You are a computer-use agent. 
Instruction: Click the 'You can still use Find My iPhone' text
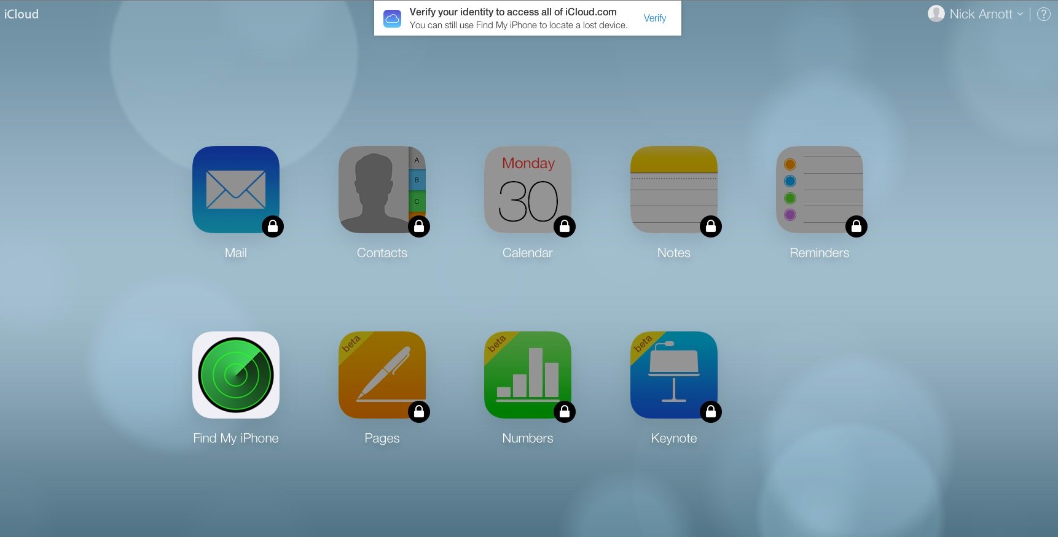[519, 25]
